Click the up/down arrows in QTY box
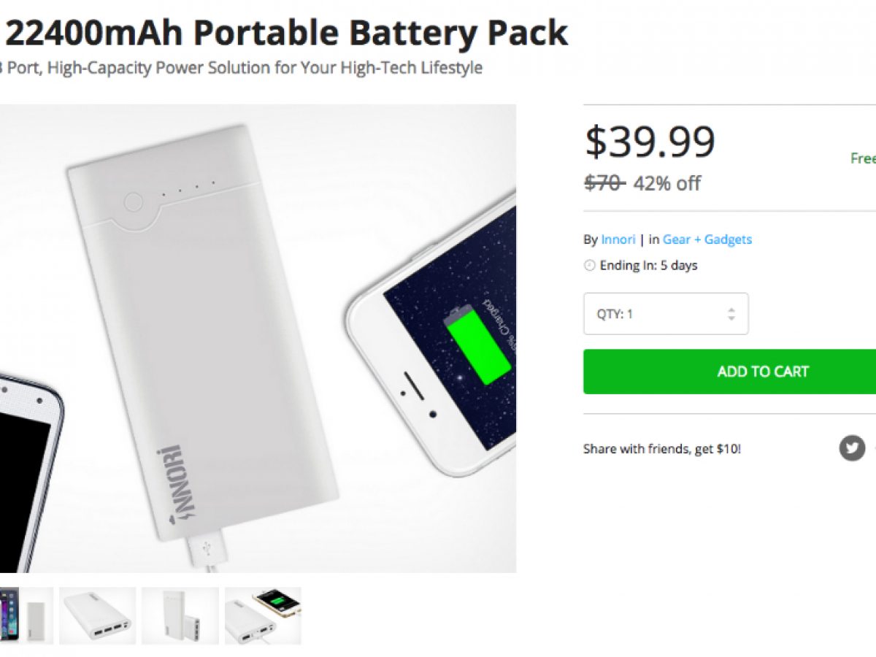 pos(731,314)
